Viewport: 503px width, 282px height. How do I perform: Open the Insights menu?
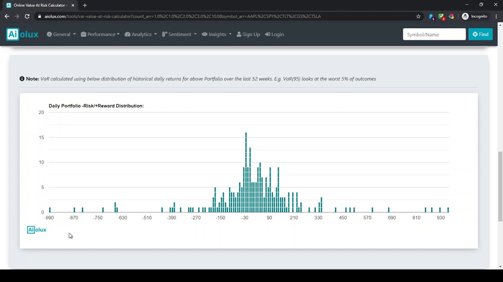(x=217, y=34)
